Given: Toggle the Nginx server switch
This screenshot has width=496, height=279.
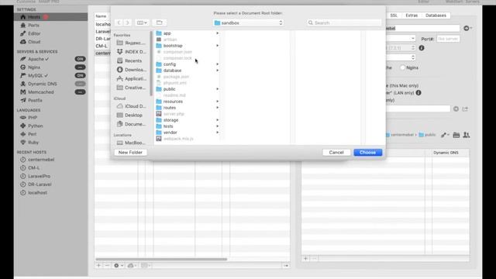Looking at the screenshot, I should click(80, 67).
